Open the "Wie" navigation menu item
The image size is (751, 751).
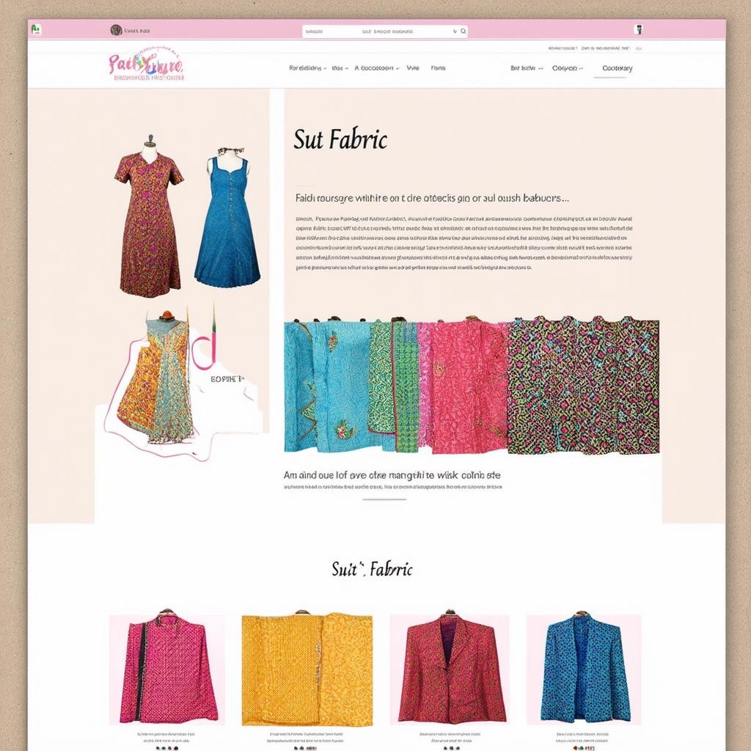click(413, 68)
